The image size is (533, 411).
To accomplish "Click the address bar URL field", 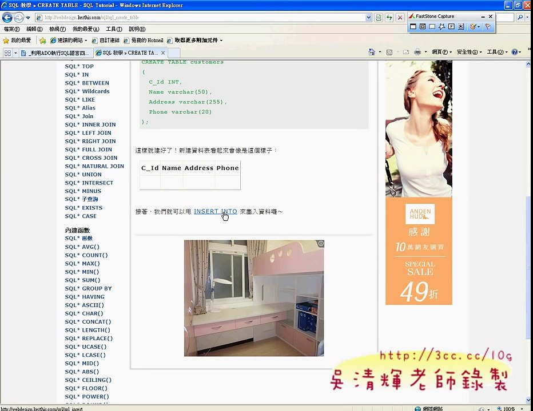I will [200, 18].
